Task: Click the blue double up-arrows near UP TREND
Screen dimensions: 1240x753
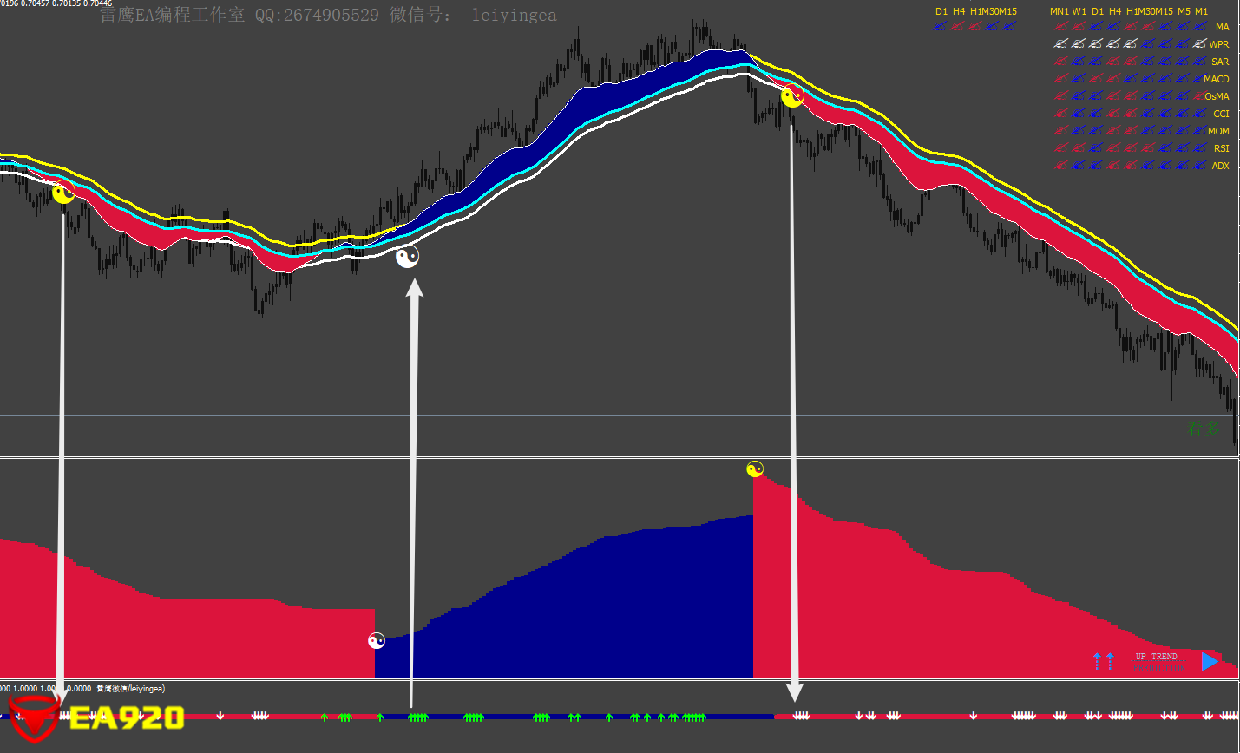Action: 1103,661
